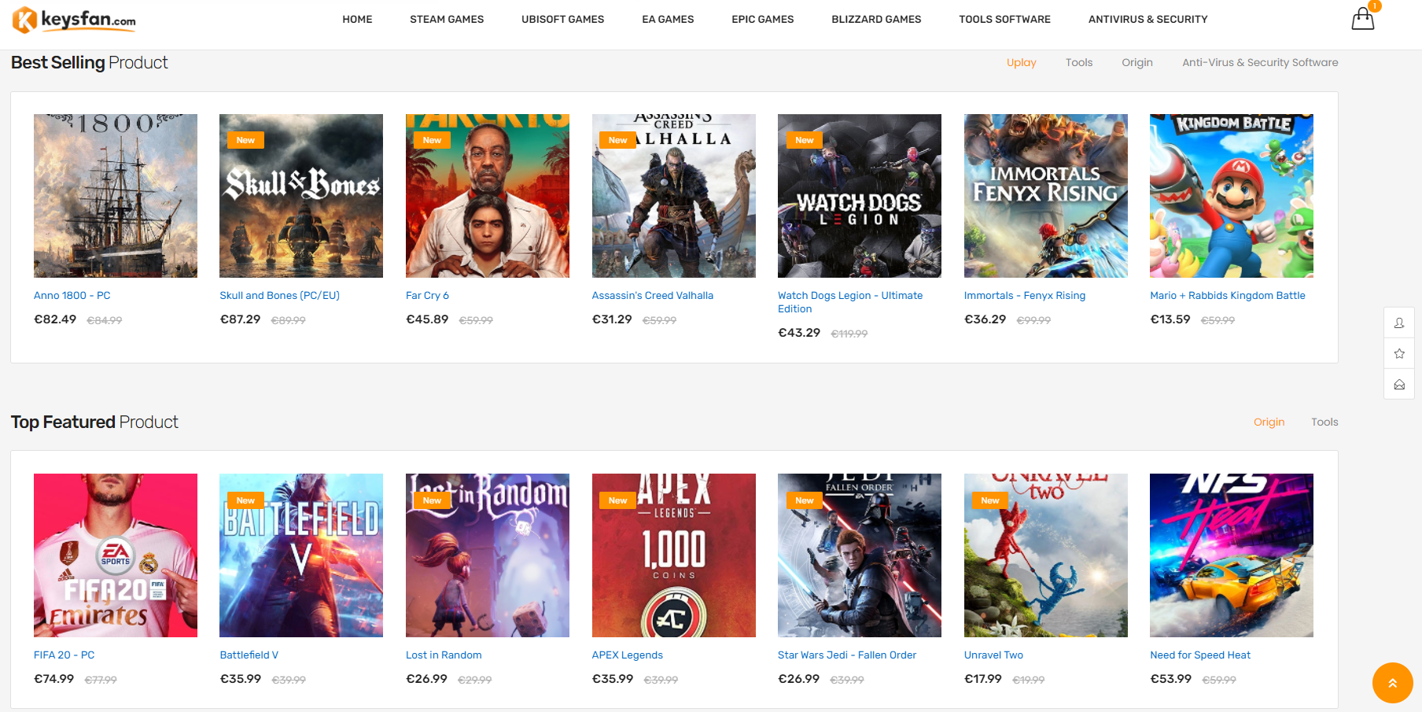Click the orange back-to-top arrow button
Viewport: 1422px width, 712px height.
pos(1393,683)
